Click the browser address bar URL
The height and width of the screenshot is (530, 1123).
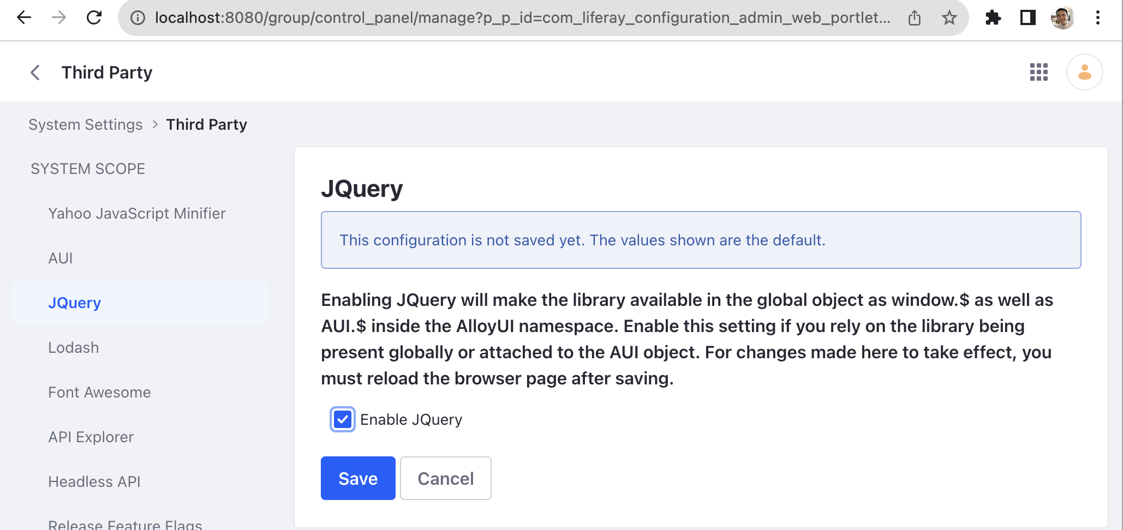tap(522, 18)
